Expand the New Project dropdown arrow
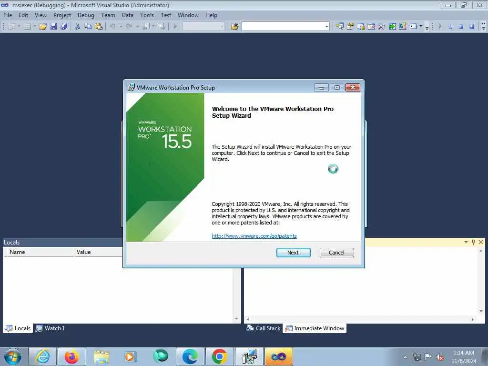The width and height of the screenshot is (488, 366). coord(19,27)
